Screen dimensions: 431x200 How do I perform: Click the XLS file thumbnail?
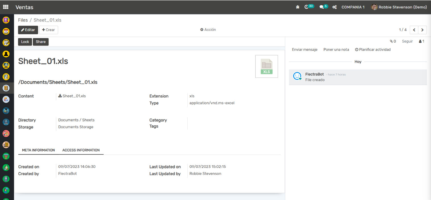[266, 66]
